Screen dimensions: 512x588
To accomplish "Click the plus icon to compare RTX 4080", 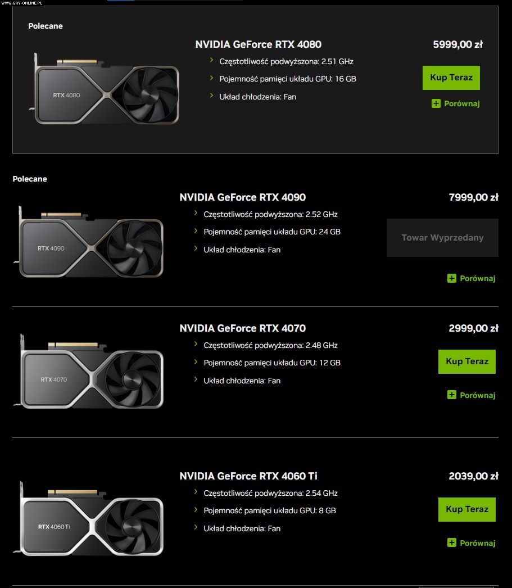I will (x=436, y=103).
